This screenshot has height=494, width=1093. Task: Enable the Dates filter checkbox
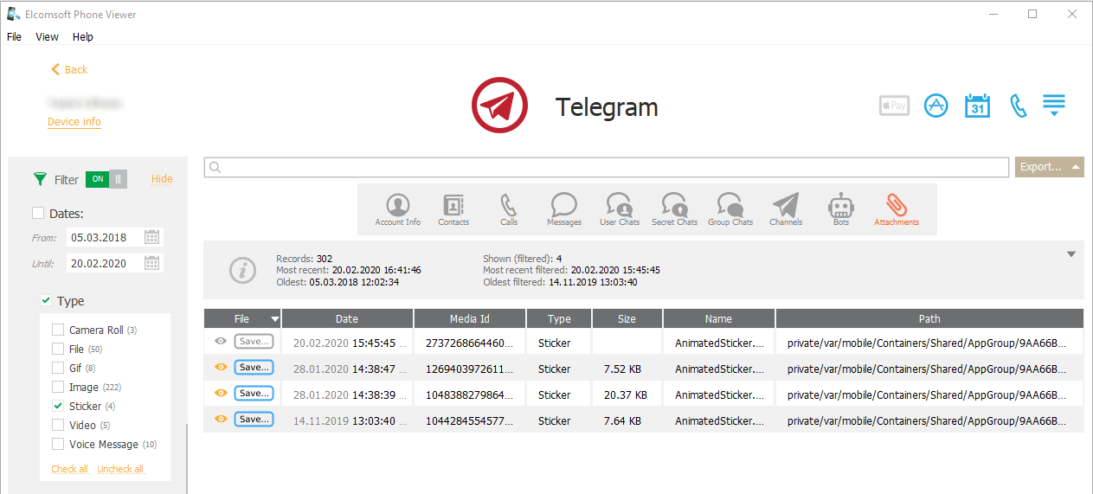point(38,213)
